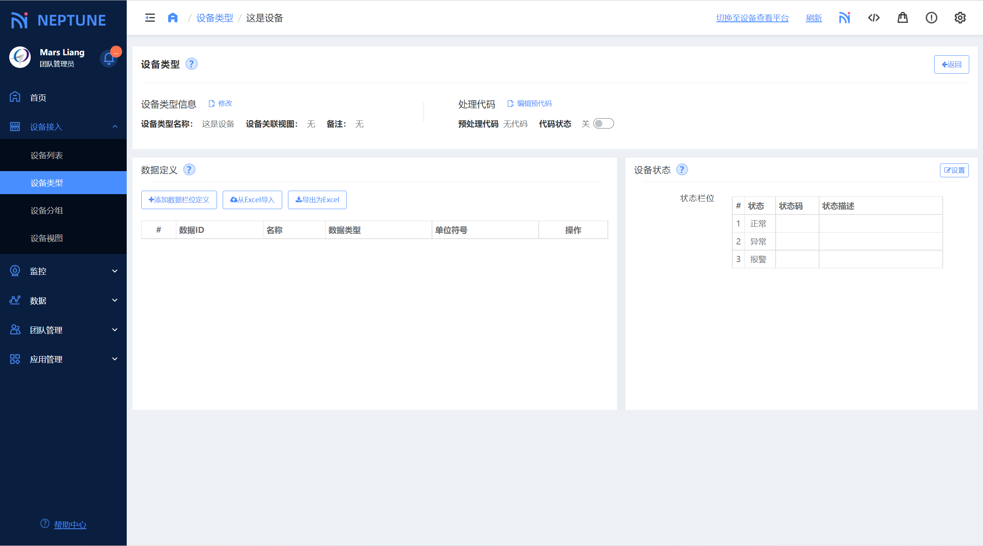Open 设备列表 in the sidebar
This screenshot has height=546, width=983.
click(x=47, y=155)
